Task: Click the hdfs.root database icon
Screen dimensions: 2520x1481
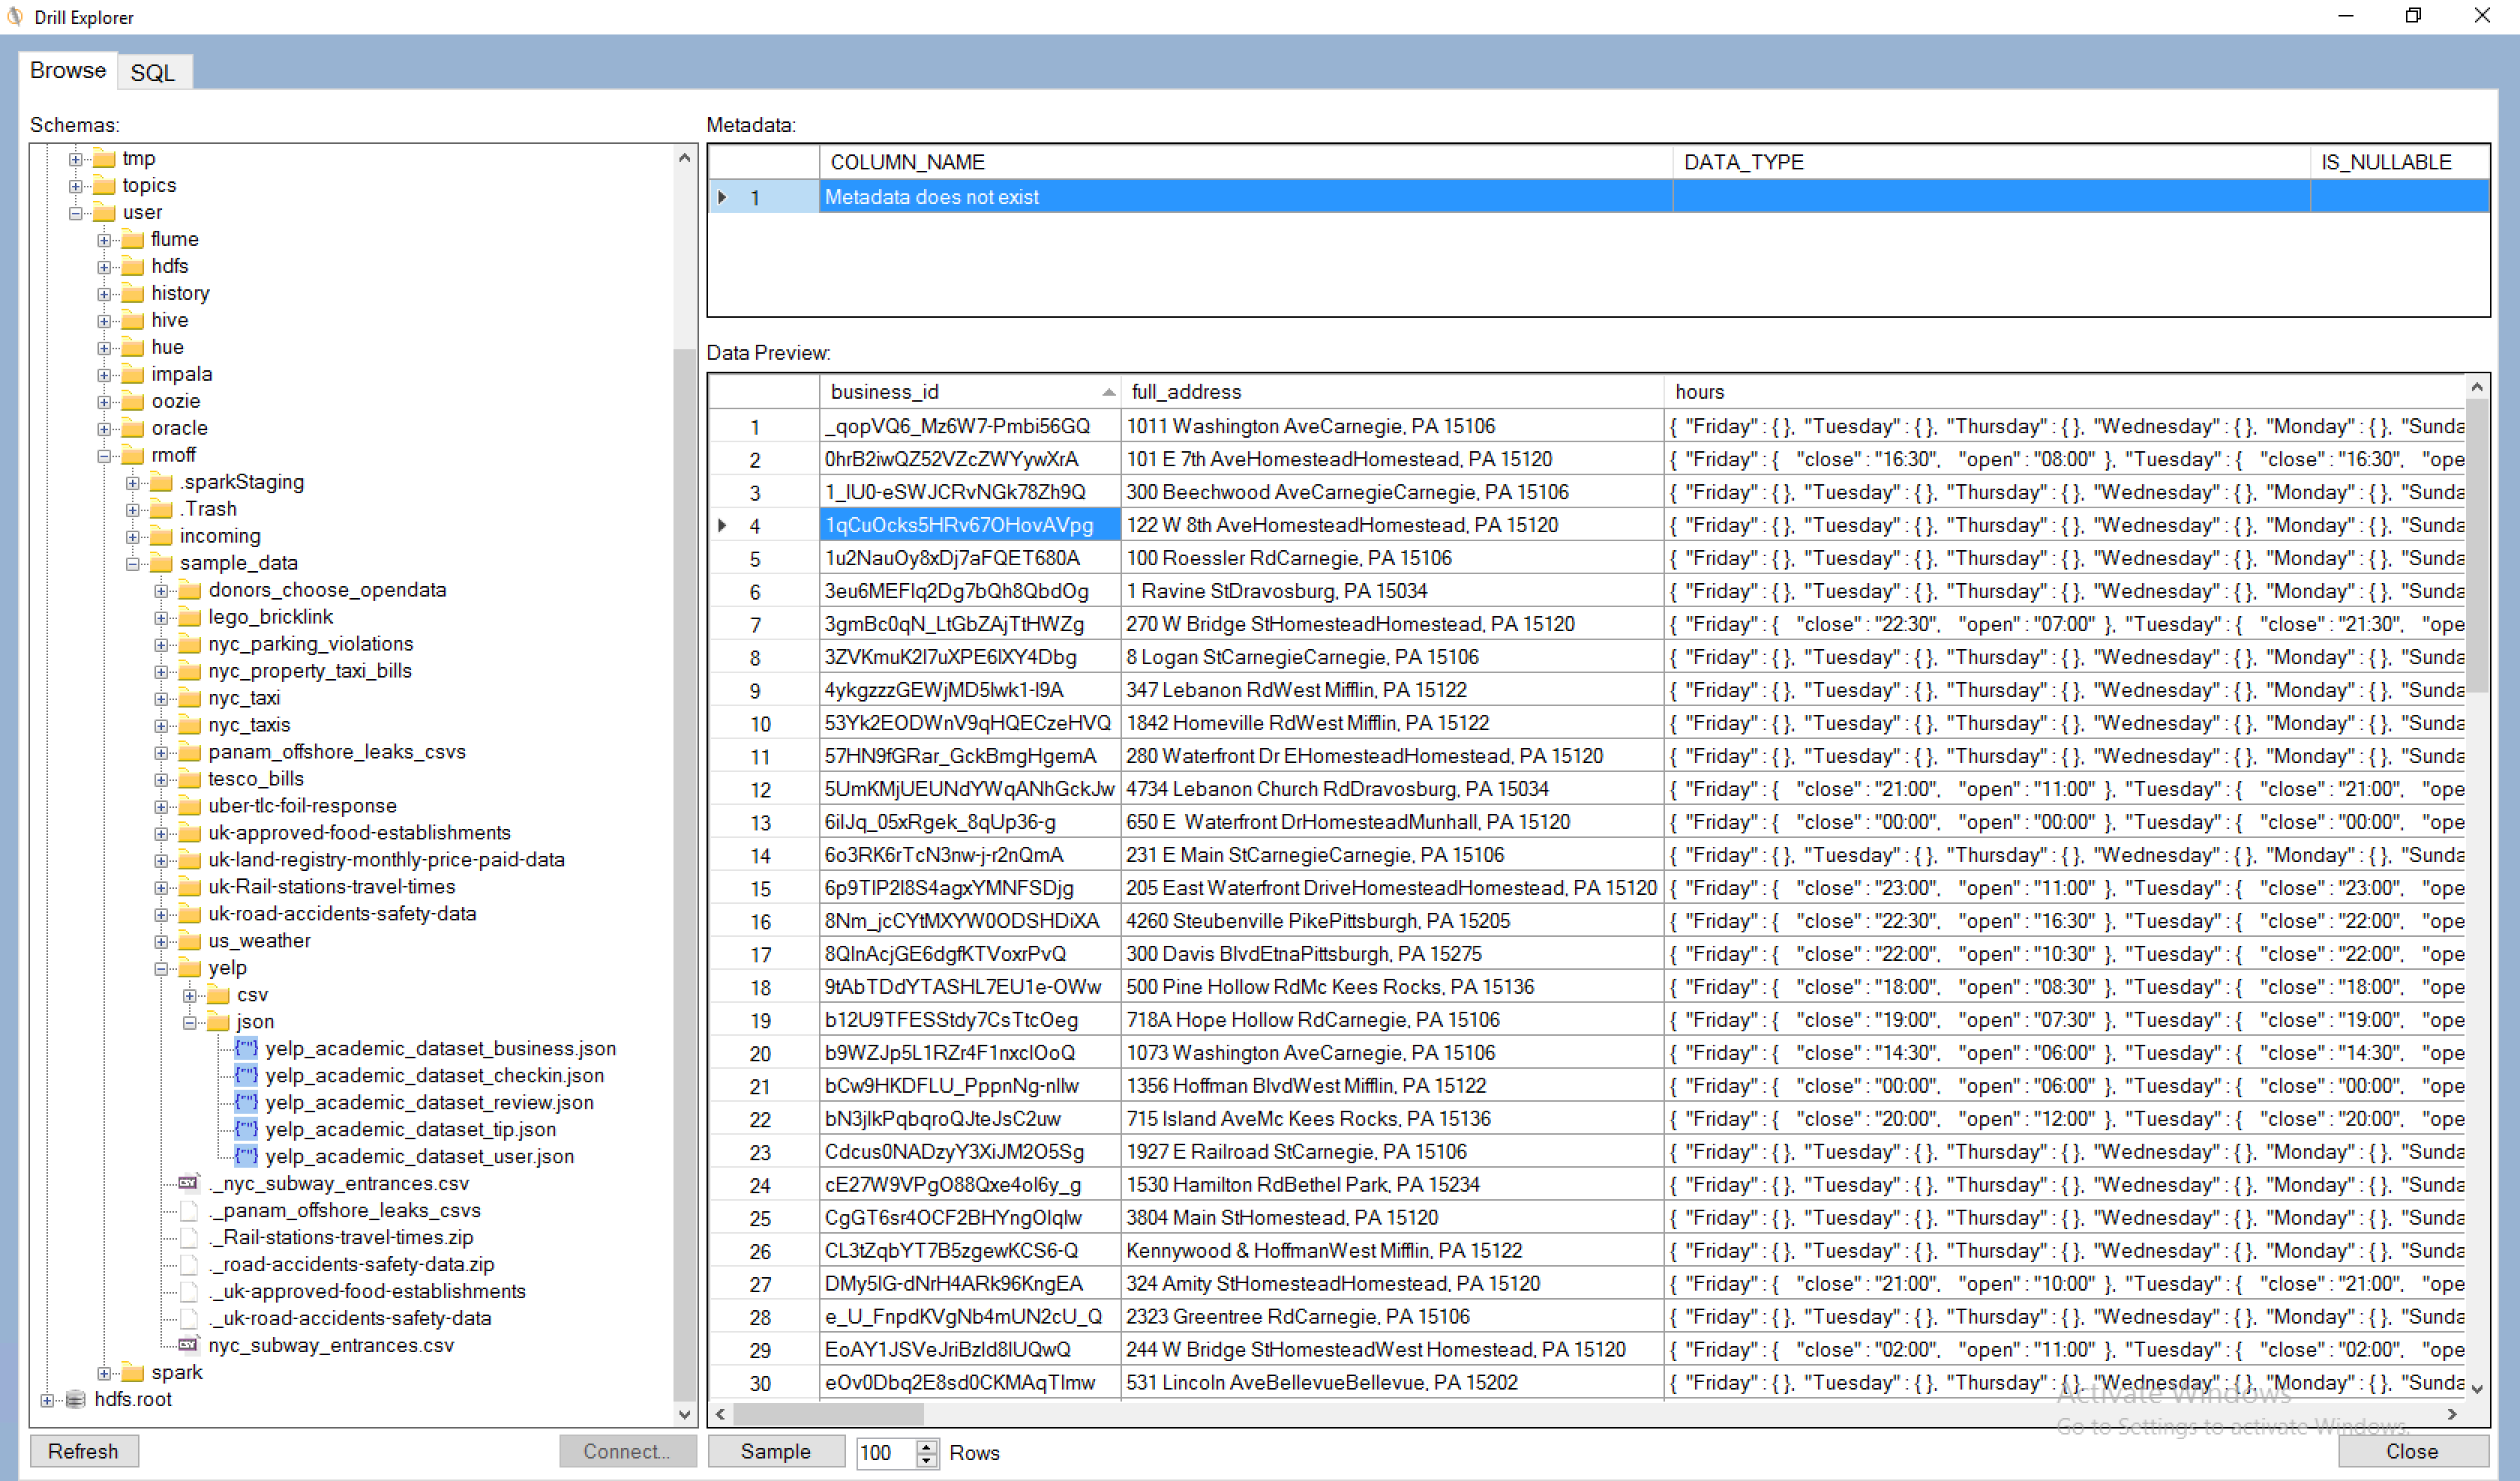Action: click(x=76, y=1399)
